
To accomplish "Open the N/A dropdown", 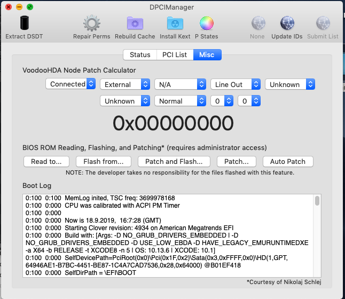I will point(180,84).
